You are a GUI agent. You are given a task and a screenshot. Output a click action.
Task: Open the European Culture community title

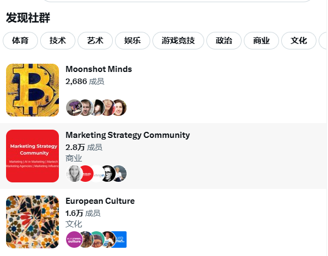100,201
